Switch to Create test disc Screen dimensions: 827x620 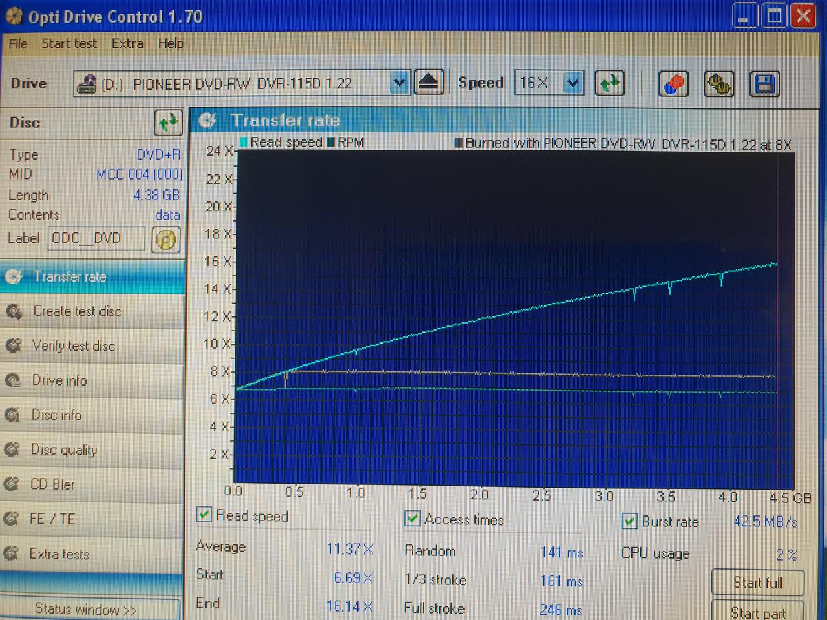[x=92, y=311]
